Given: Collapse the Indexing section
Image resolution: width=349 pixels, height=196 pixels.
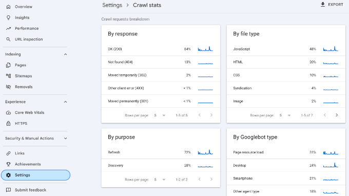Looking at the screenshot, I should point(66,54).
